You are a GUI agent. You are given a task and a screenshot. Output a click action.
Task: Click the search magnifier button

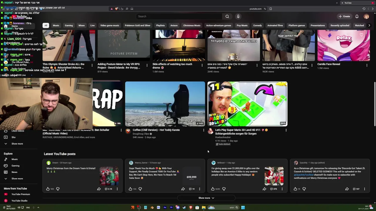point(227,16)
